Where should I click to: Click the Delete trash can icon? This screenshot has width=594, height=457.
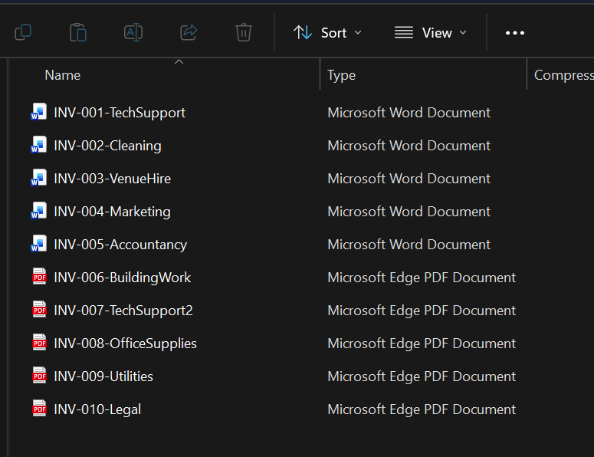point(244,32)
